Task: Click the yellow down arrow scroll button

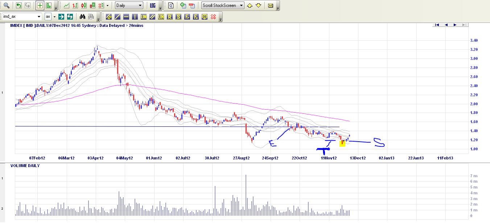Action: pos(258,5)
